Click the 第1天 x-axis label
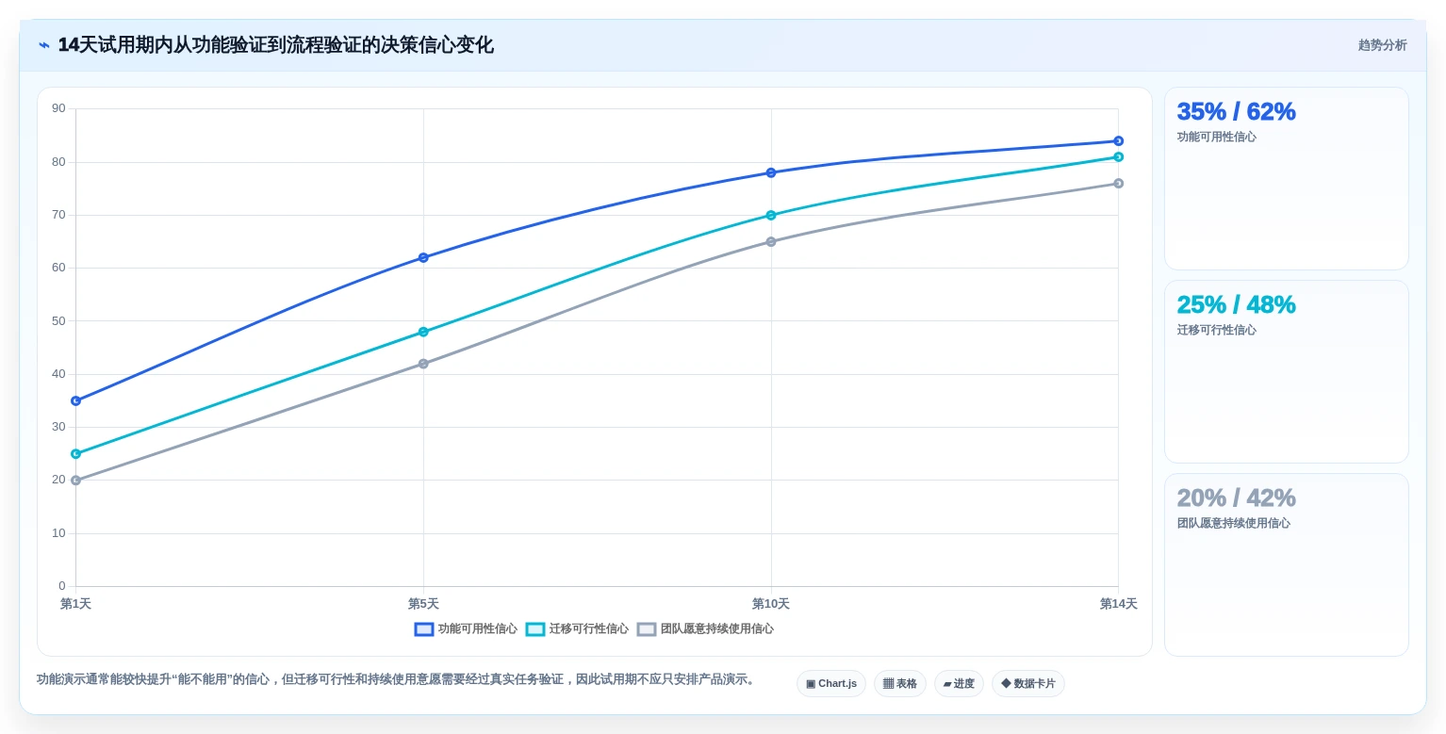Image resolution: width=1446 pixels, height=734 pixels. [76, 604]
